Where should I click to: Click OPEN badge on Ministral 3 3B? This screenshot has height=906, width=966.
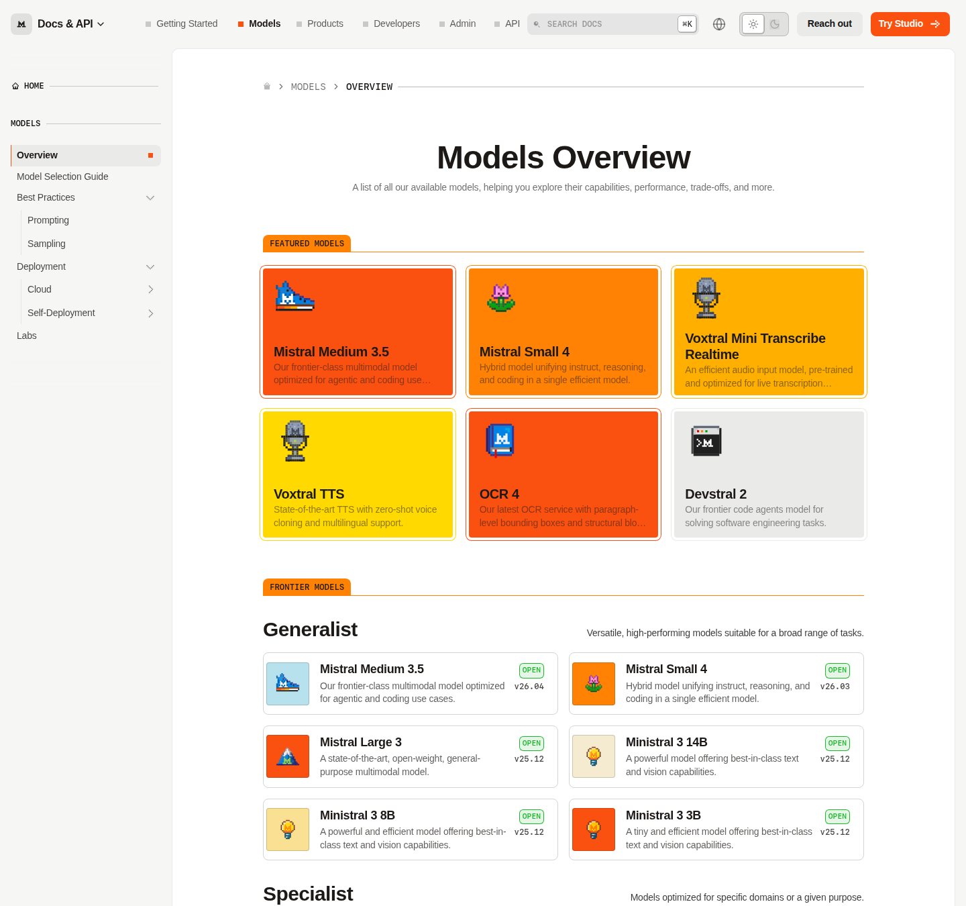click(837, 817)
